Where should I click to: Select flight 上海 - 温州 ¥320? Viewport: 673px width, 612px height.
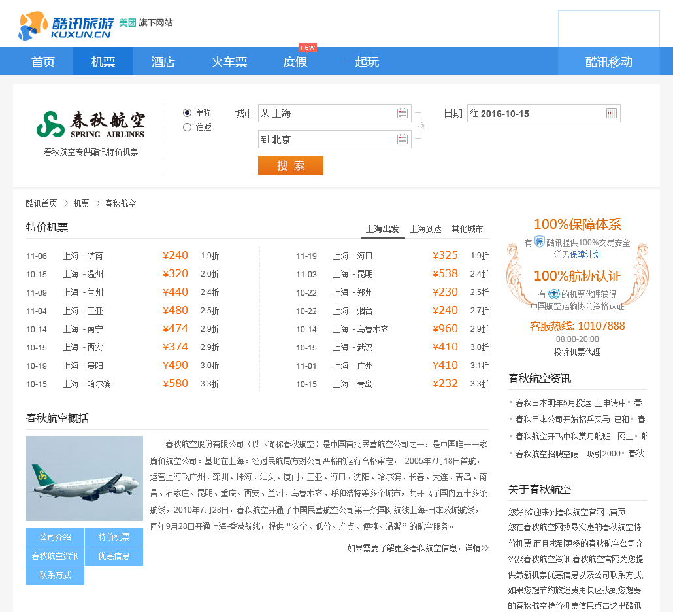pyautogui.click(x=122, y=274)
